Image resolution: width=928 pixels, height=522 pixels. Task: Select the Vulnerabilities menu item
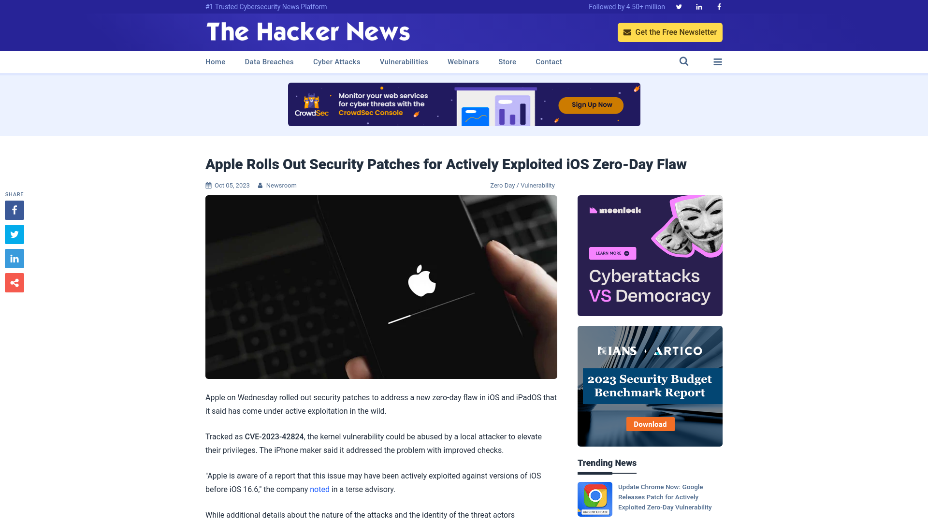pos(404,61)
